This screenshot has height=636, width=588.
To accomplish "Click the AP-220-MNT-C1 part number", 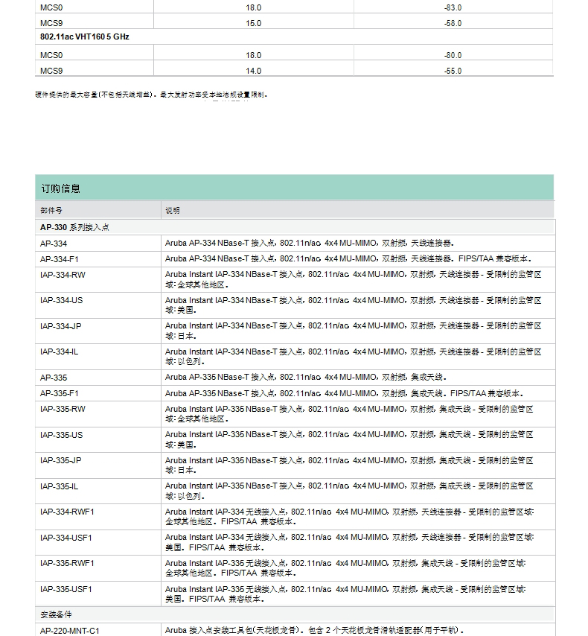I will 69,631.
